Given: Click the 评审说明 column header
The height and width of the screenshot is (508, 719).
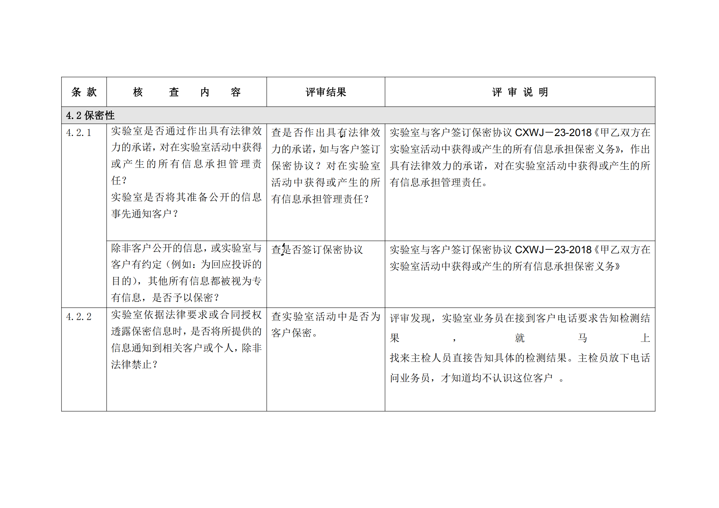Looking at the screenshot, I should (519, 92).
